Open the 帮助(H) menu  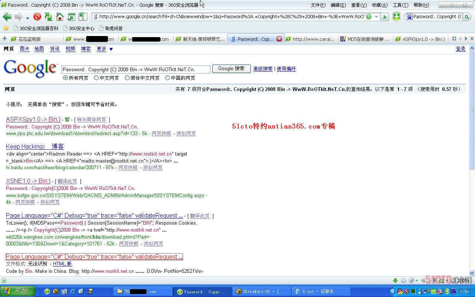pyautogui.click(x=421, y=5)
